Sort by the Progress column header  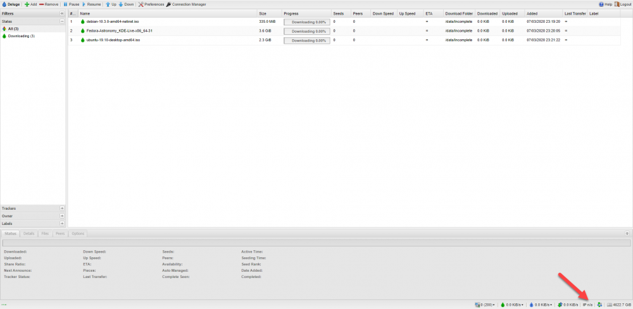tap(307, 14)
